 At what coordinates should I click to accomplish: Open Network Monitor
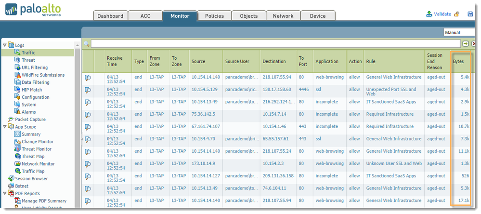pyautogui.click(x=38, y=164)
